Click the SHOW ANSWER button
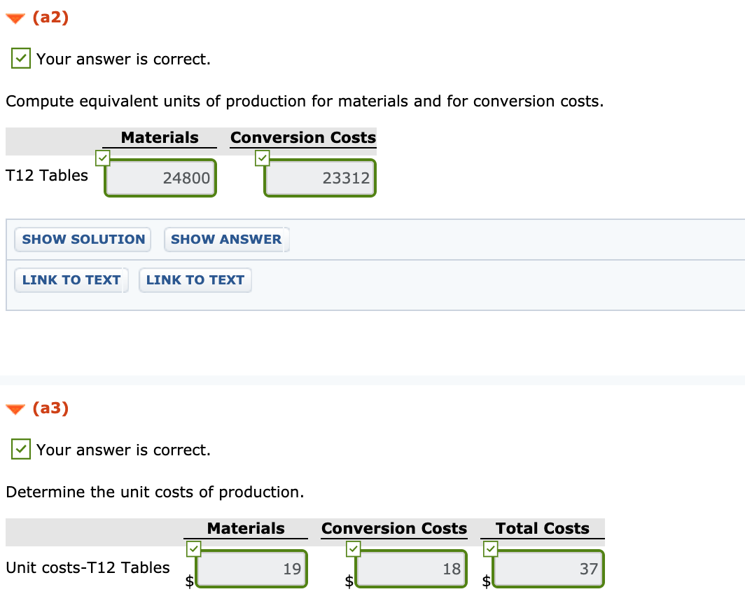Screen dimensions: 745x608 pos(226,240)
